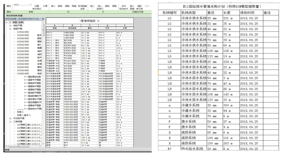Select the 11F(42.000) 强电 floor plan

(x=29, y=42)
